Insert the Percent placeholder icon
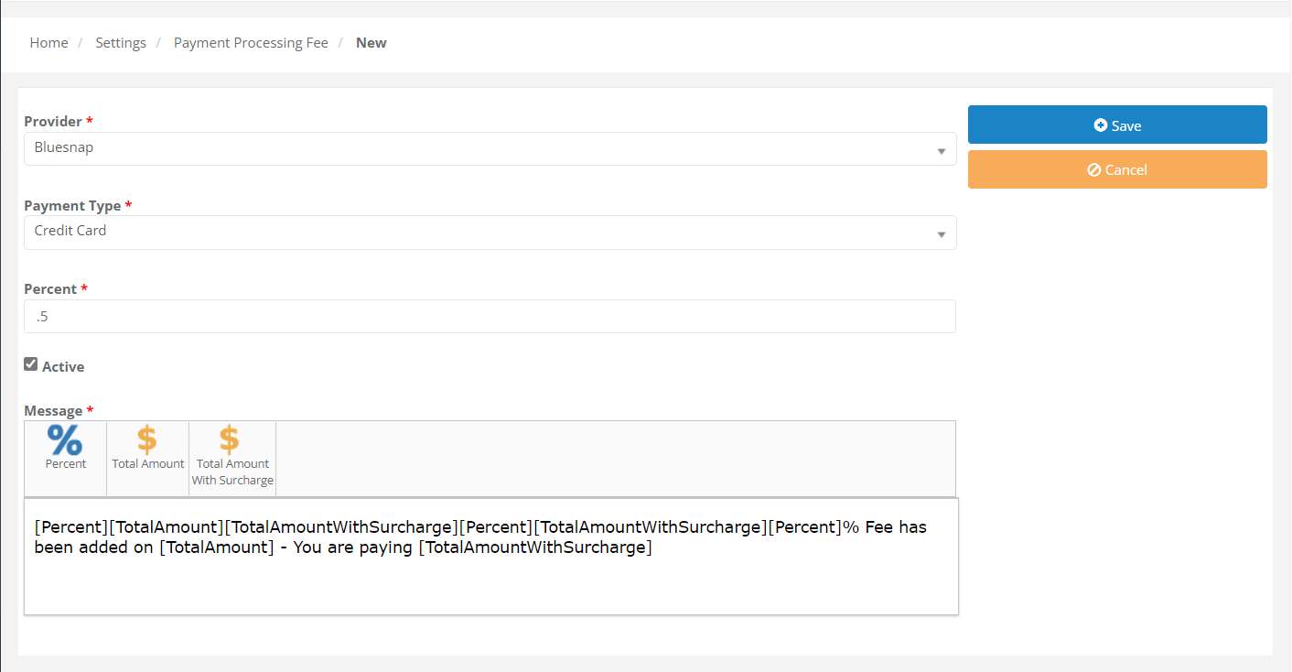Viewport: 1292px width, 672px height. [65, 439]
